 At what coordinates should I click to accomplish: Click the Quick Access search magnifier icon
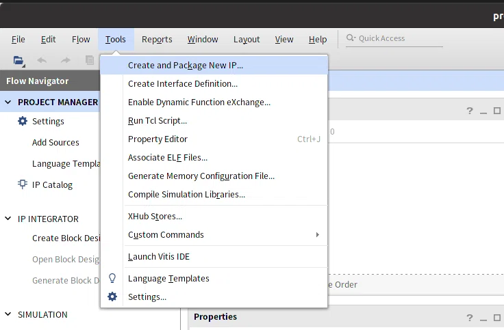pos(351,38)
